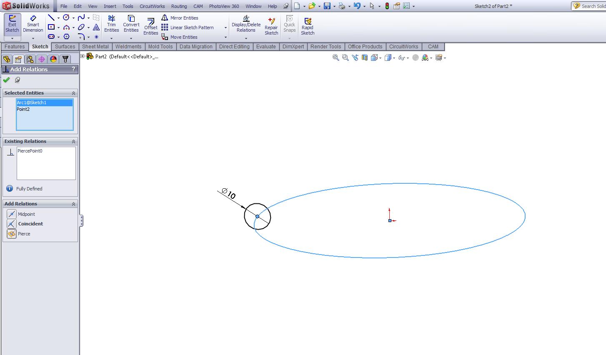The height and width of the screenshot is (355, 606).
Task: Click the Section View icon
Action: point(365,57)
